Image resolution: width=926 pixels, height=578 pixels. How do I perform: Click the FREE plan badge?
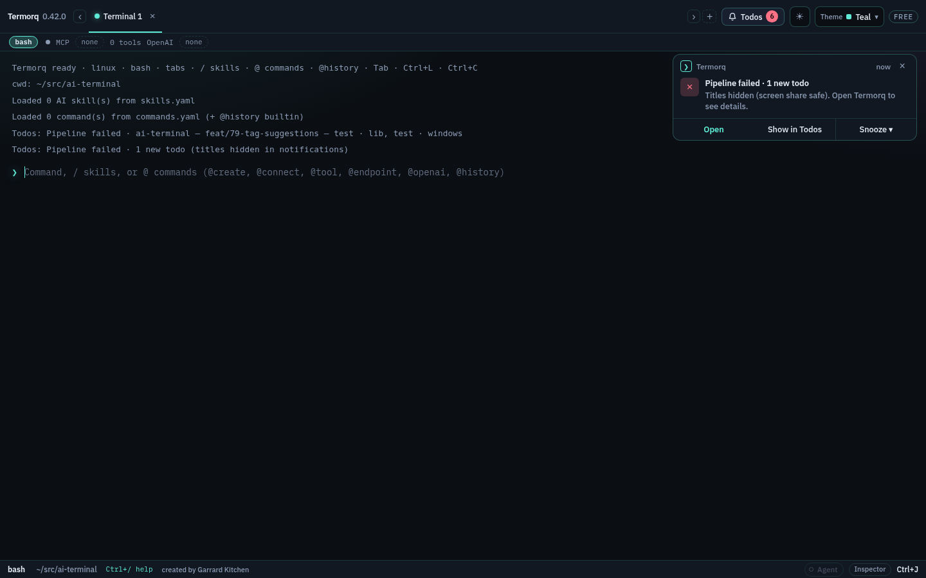click(903, 17)
